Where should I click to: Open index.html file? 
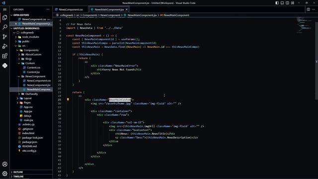coord(28,133)
